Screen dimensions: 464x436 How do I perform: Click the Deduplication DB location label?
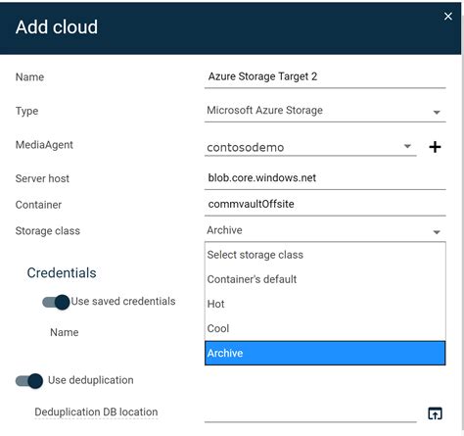pos(96,412)
